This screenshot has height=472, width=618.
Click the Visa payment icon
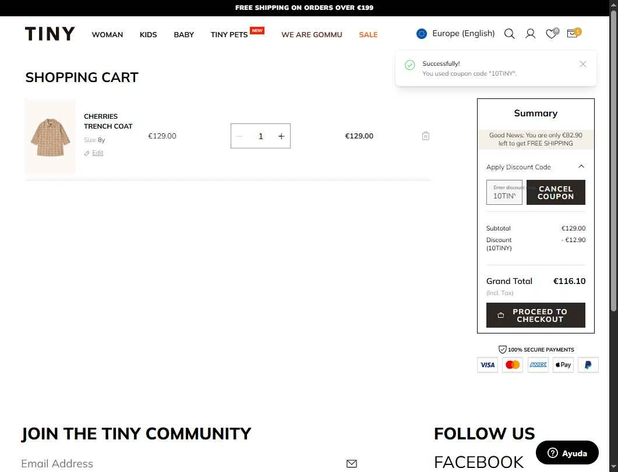(488, 365)
